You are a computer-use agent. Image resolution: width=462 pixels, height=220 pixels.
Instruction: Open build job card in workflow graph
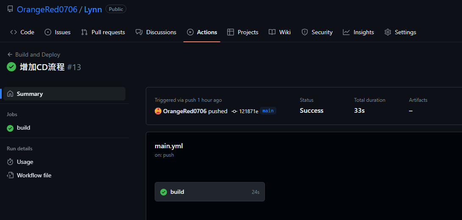tap(209, 192)
